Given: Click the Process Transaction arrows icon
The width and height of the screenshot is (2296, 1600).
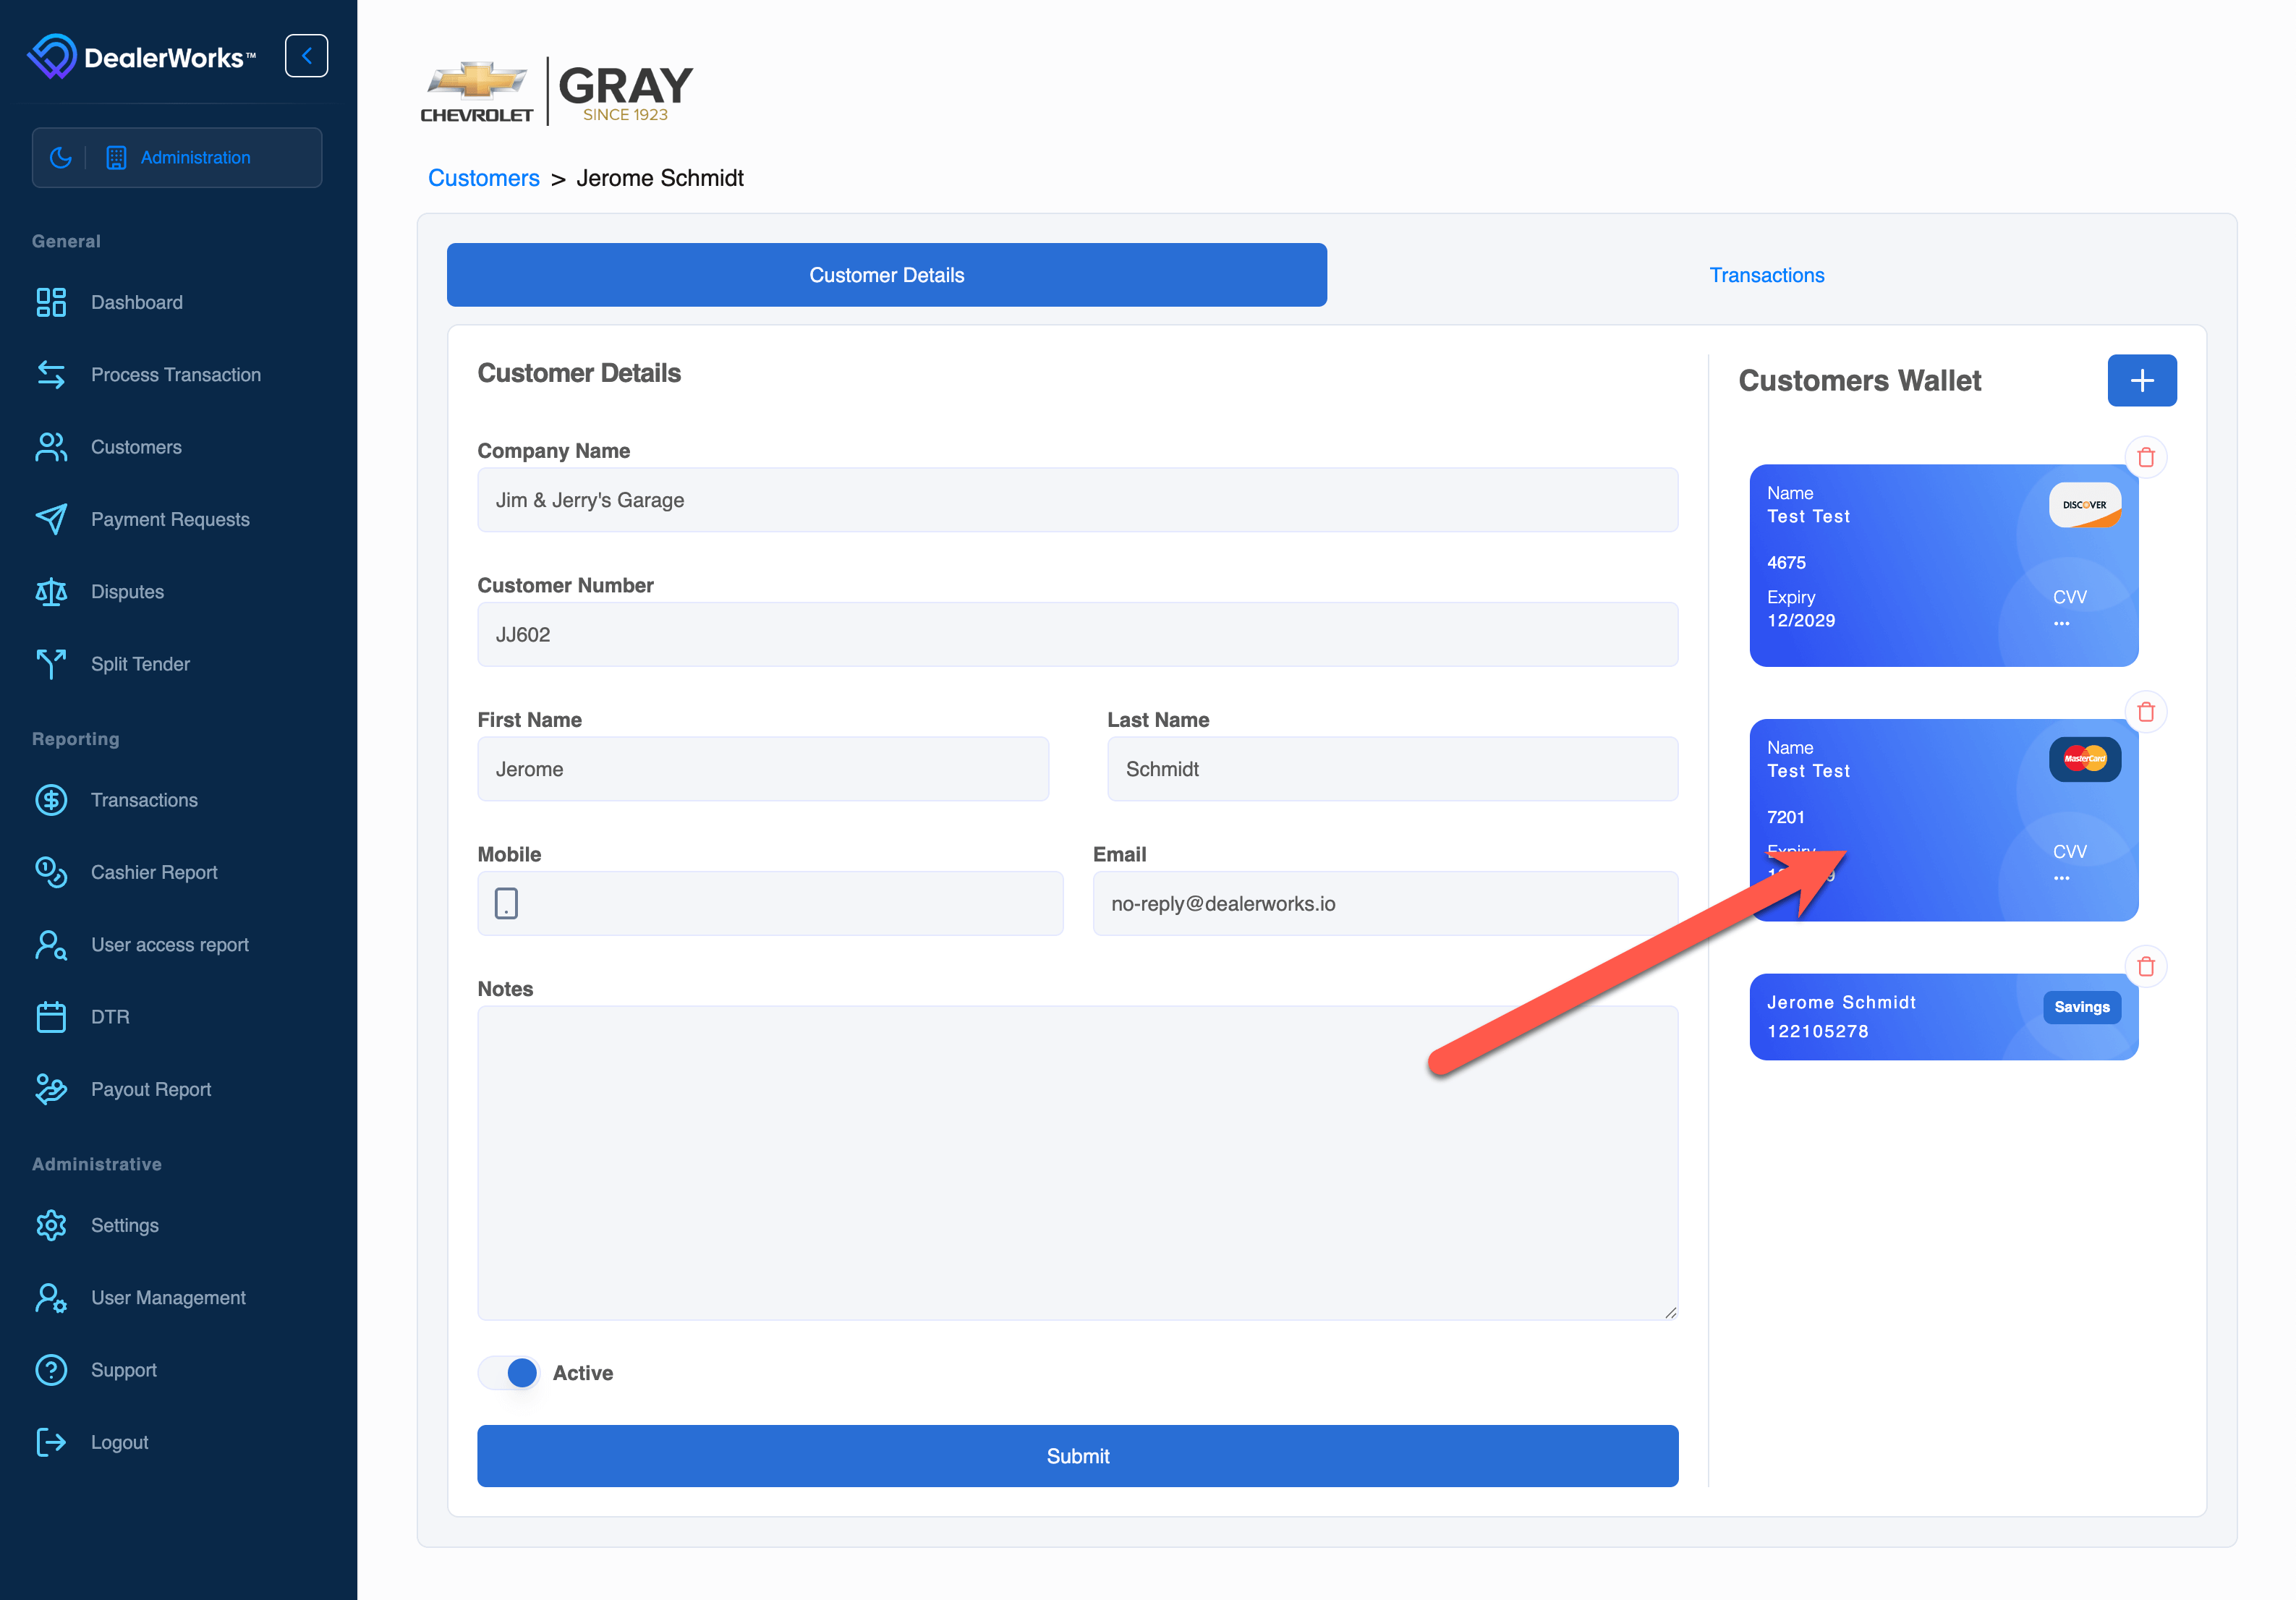Looking at the screenshot, I should click(51, 374).
